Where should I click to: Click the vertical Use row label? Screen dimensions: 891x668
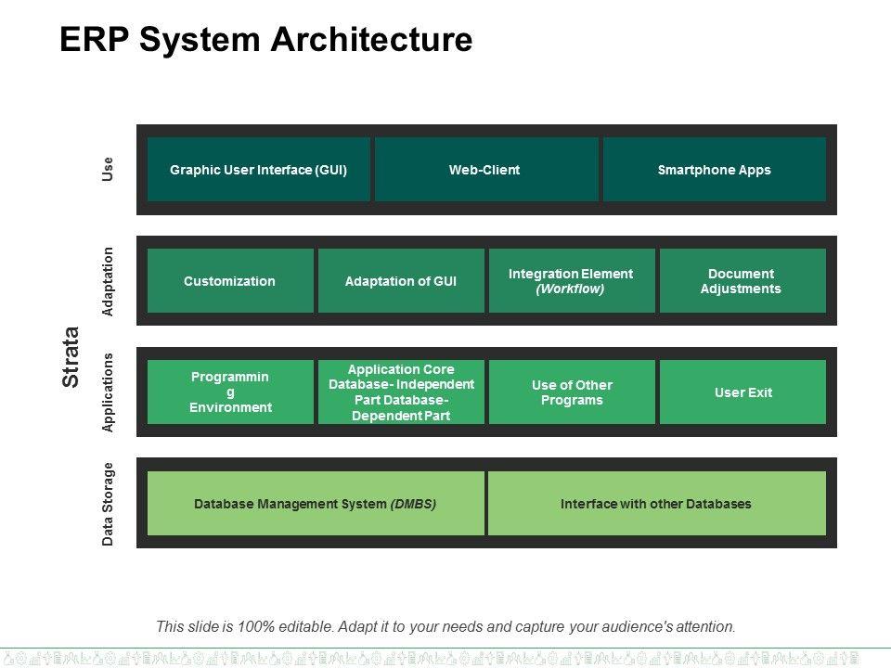(x=107, y=169)
